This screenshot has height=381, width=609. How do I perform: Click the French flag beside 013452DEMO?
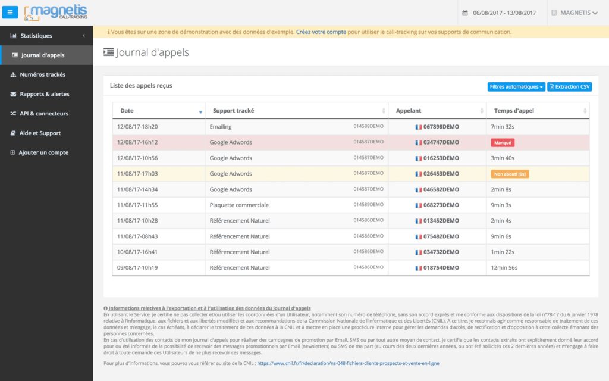(418, 221)
